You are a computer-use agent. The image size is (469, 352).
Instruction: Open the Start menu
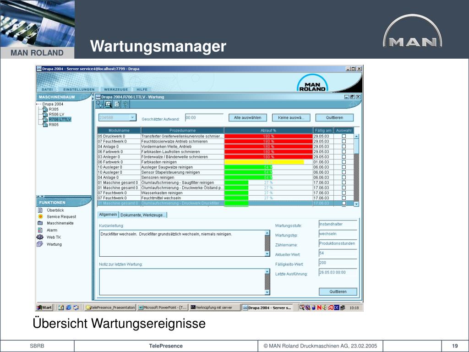tap(44, 308)
